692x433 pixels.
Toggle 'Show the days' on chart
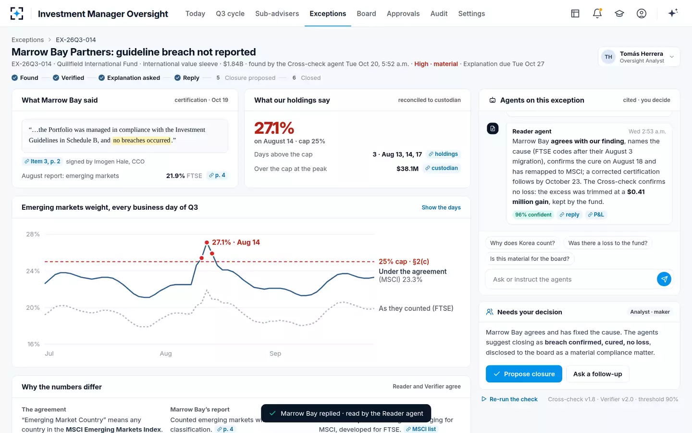[x=441, y=207]
